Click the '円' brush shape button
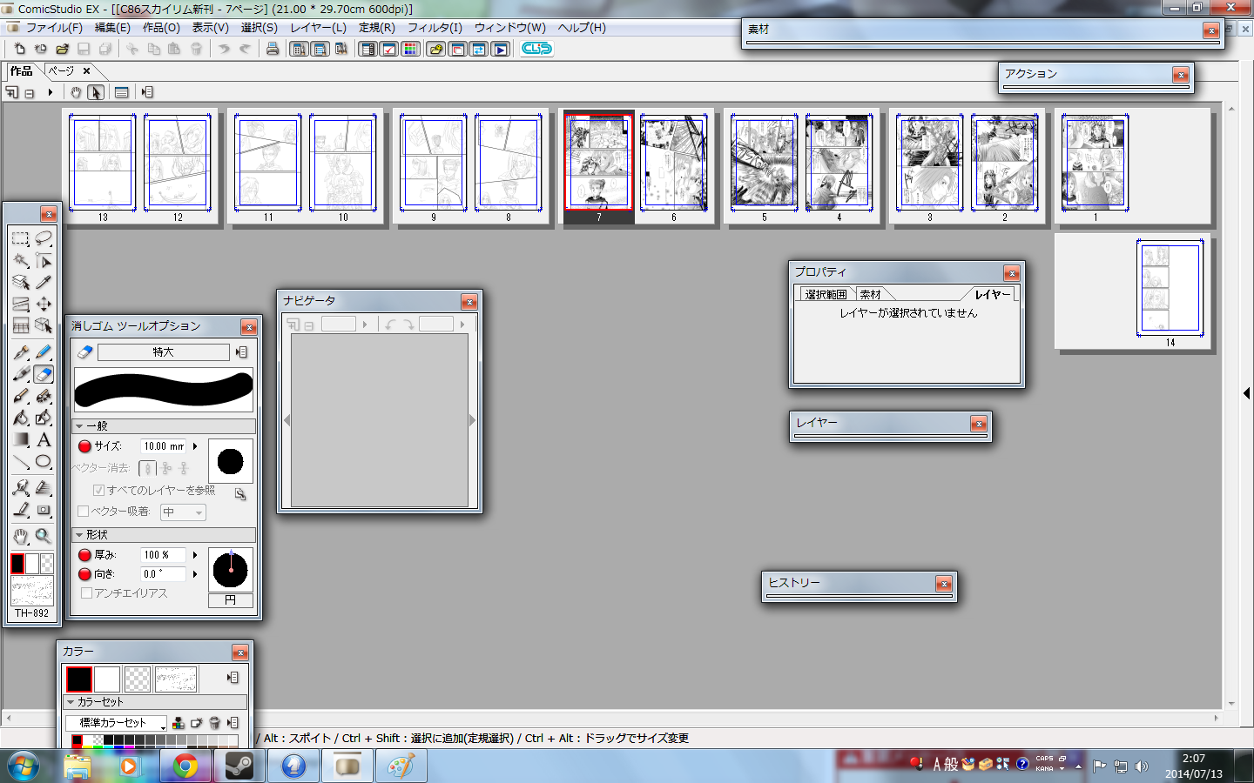1254x783 pixels. (231, 600)
